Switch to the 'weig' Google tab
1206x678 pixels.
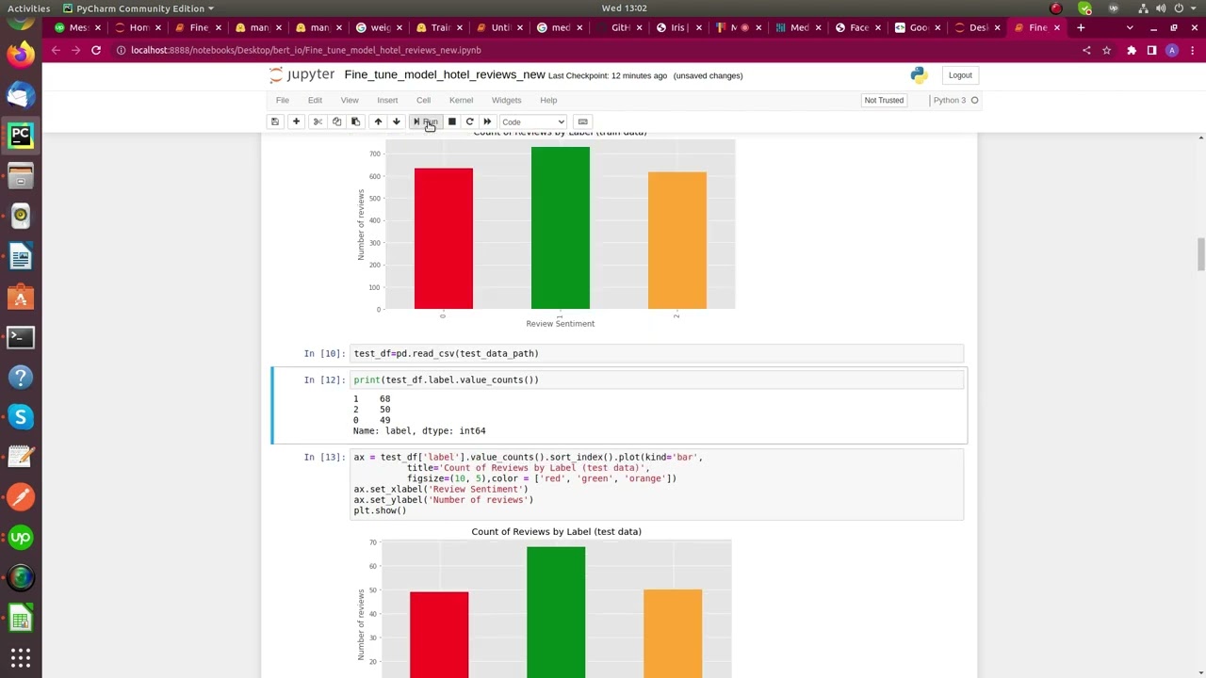380,27
